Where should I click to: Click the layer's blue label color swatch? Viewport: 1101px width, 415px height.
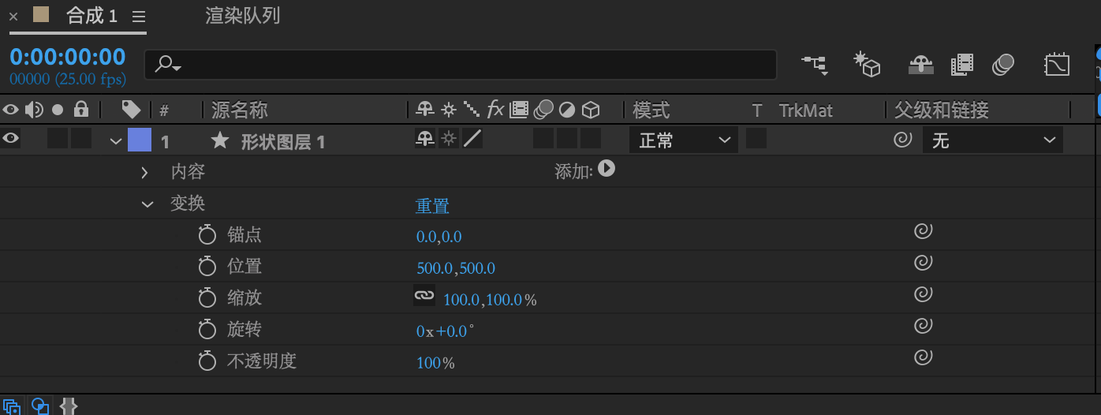[x=139, y=140]
